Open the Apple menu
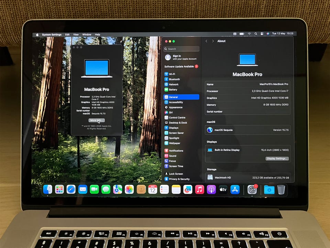 click(x=37, y=35)
